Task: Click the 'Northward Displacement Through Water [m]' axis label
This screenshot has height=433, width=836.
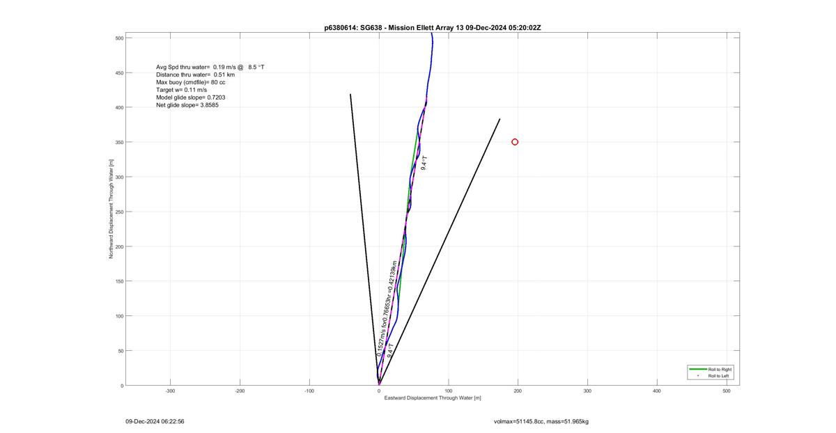Action: click(111, 209)
